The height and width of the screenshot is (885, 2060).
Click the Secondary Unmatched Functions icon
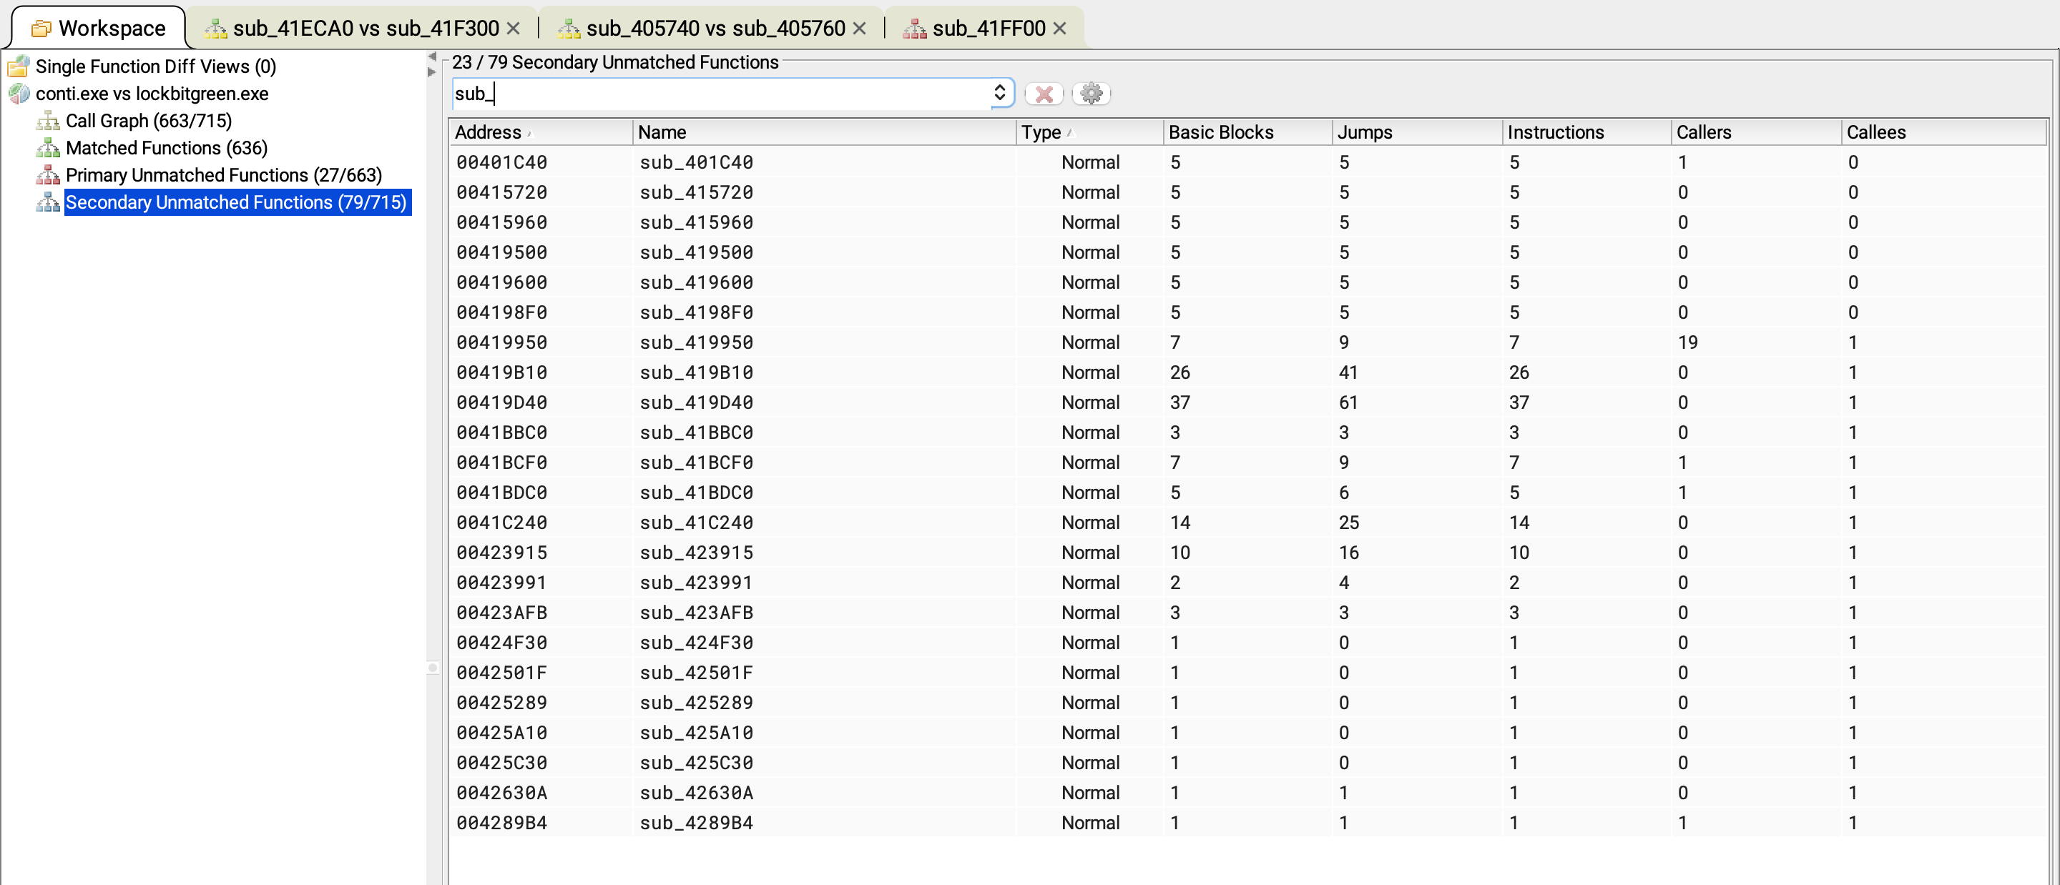click(x=48, y=202)
